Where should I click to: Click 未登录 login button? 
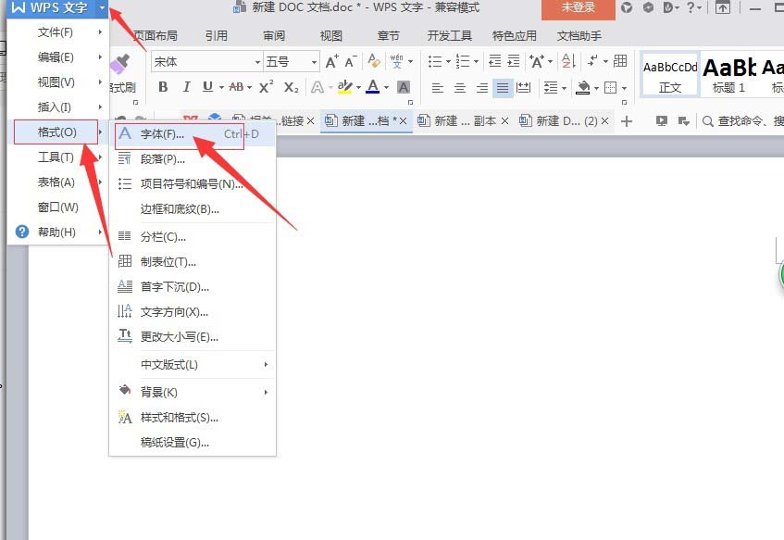tap(579, 8)
